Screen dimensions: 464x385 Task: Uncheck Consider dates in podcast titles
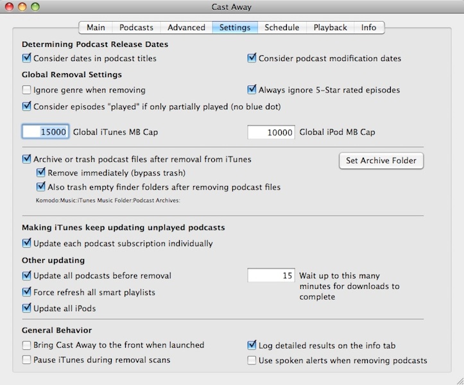27,58
